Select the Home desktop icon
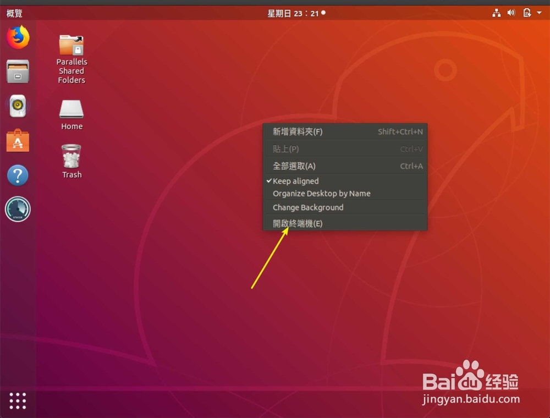The height and width of the screenshot is (418, 550). (x=71, y=114)
